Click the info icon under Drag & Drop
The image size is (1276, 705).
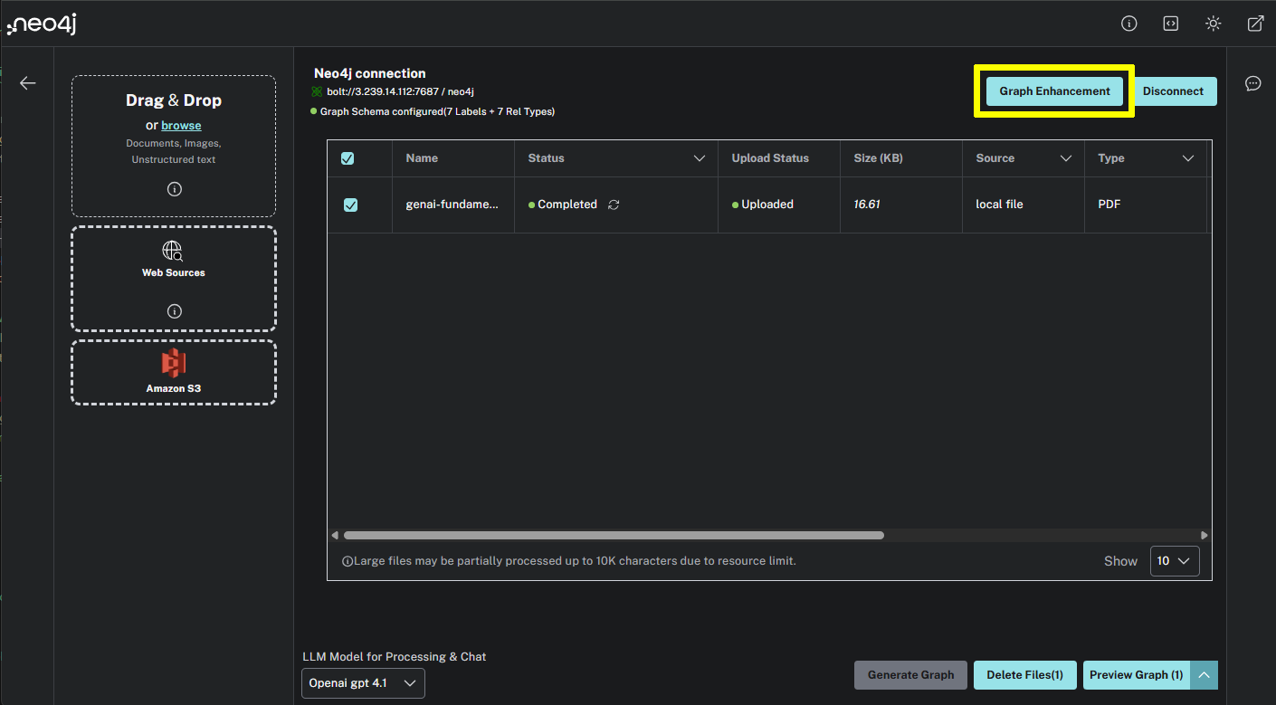173,189
